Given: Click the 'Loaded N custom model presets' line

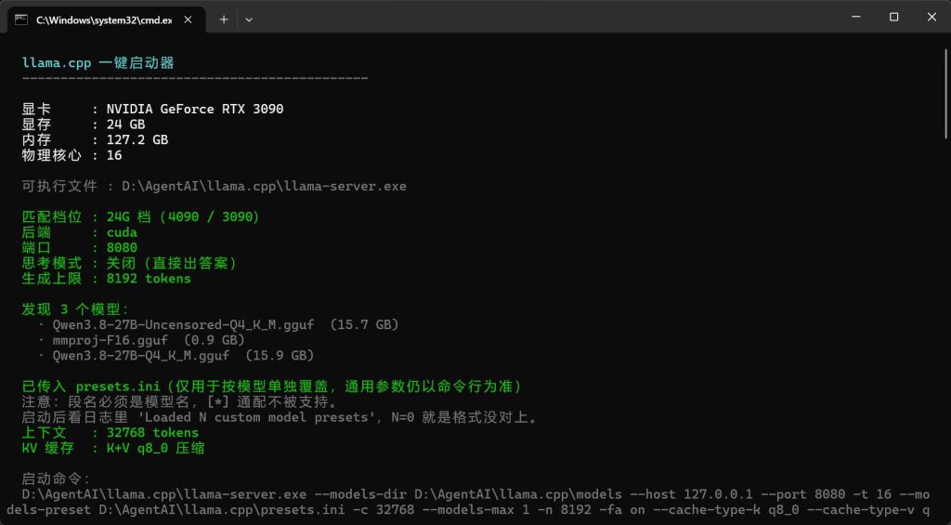Looking at the screenshot, I should 280,417.
